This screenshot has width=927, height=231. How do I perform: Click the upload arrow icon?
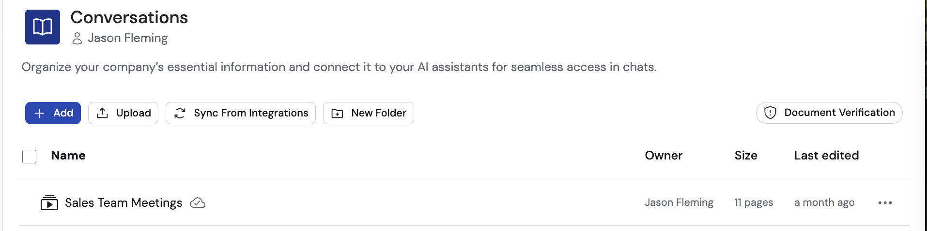[102, 113]
